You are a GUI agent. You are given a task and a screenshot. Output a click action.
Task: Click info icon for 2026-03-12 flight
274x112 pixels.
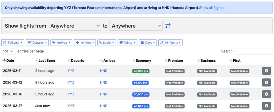(x=266, y=83)
